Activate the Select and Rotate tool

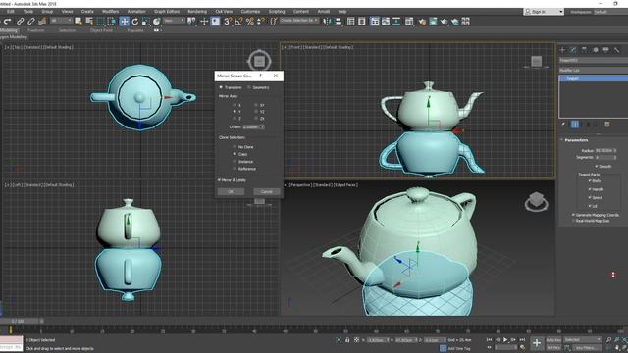[x=135, y=22]
